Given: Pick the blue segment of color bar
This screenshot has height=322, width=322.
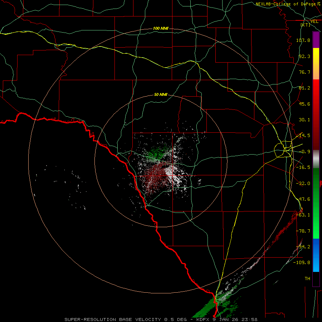Looking at the screenshot, I should [316, 255].
